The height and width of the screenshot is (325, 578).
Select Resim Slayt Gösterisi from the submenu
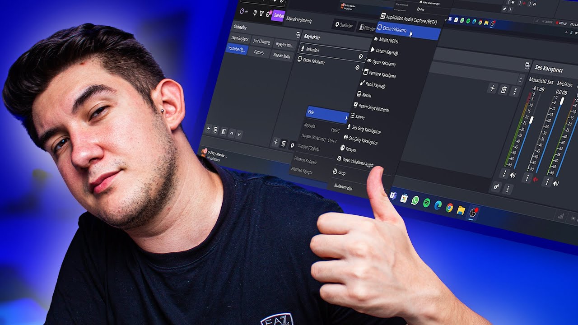click(x=371, y=107)
